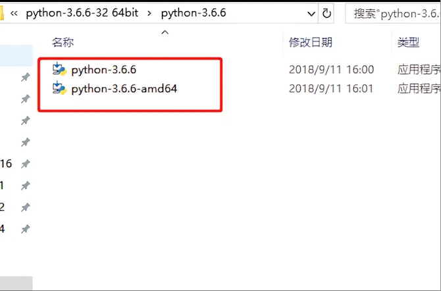
Task: Click the pin icon beside item "16"
Action: pos(25,164)
